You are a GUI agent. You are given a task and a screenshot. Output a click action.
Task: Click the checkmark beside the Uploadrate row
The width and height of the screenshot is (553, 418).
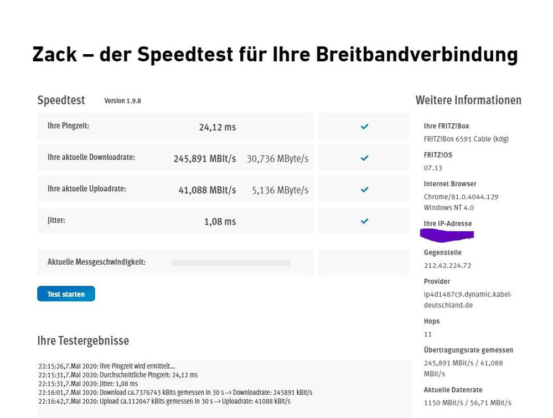coord(364,189)
